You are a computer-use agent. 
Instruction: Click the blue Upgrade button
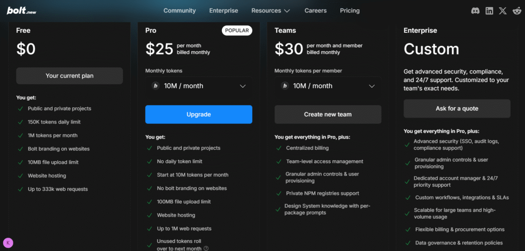tap(198, 114)
